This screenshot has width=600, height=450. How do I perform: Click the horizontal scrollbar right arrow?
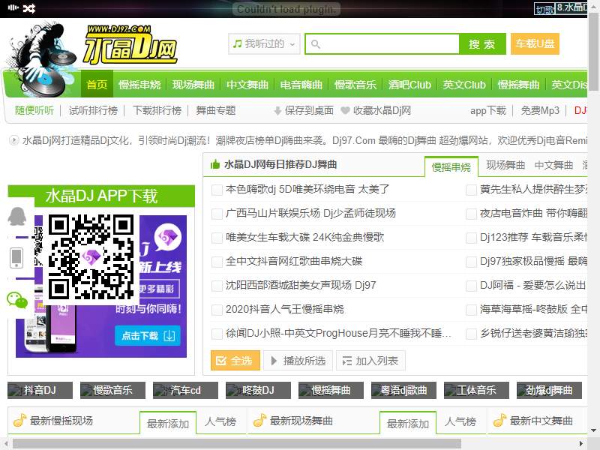581,444
